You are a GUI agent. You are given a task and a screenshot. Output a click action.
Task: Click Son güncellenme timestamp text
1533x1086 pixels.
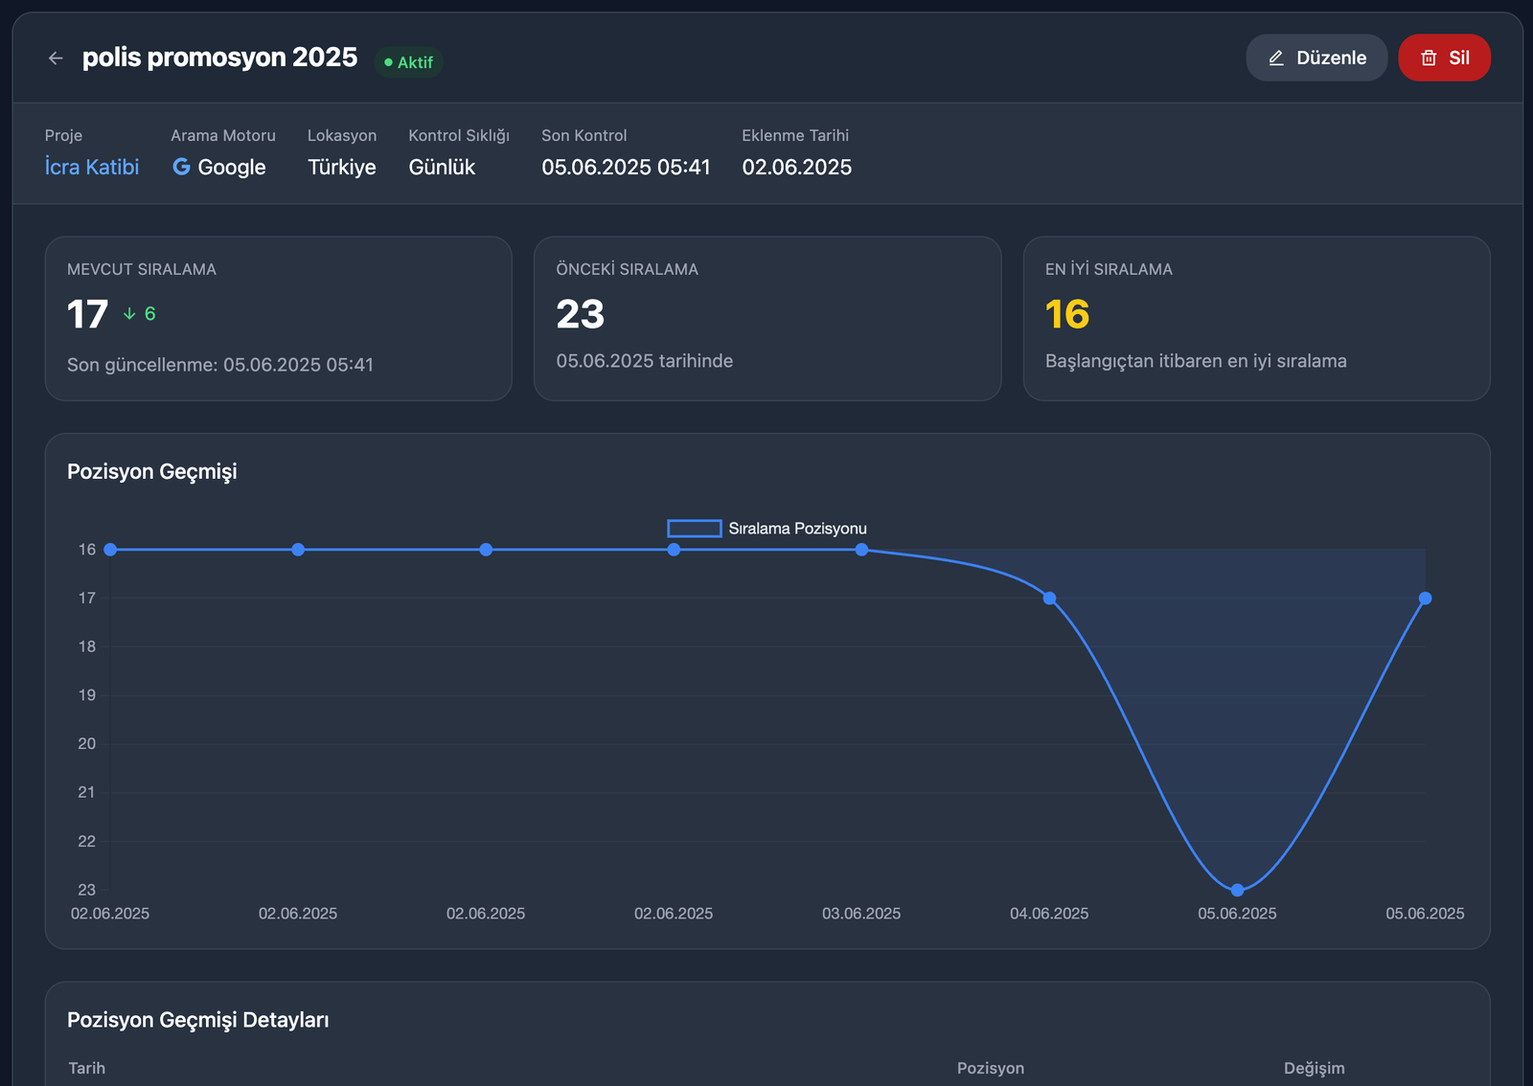(220, 365)
